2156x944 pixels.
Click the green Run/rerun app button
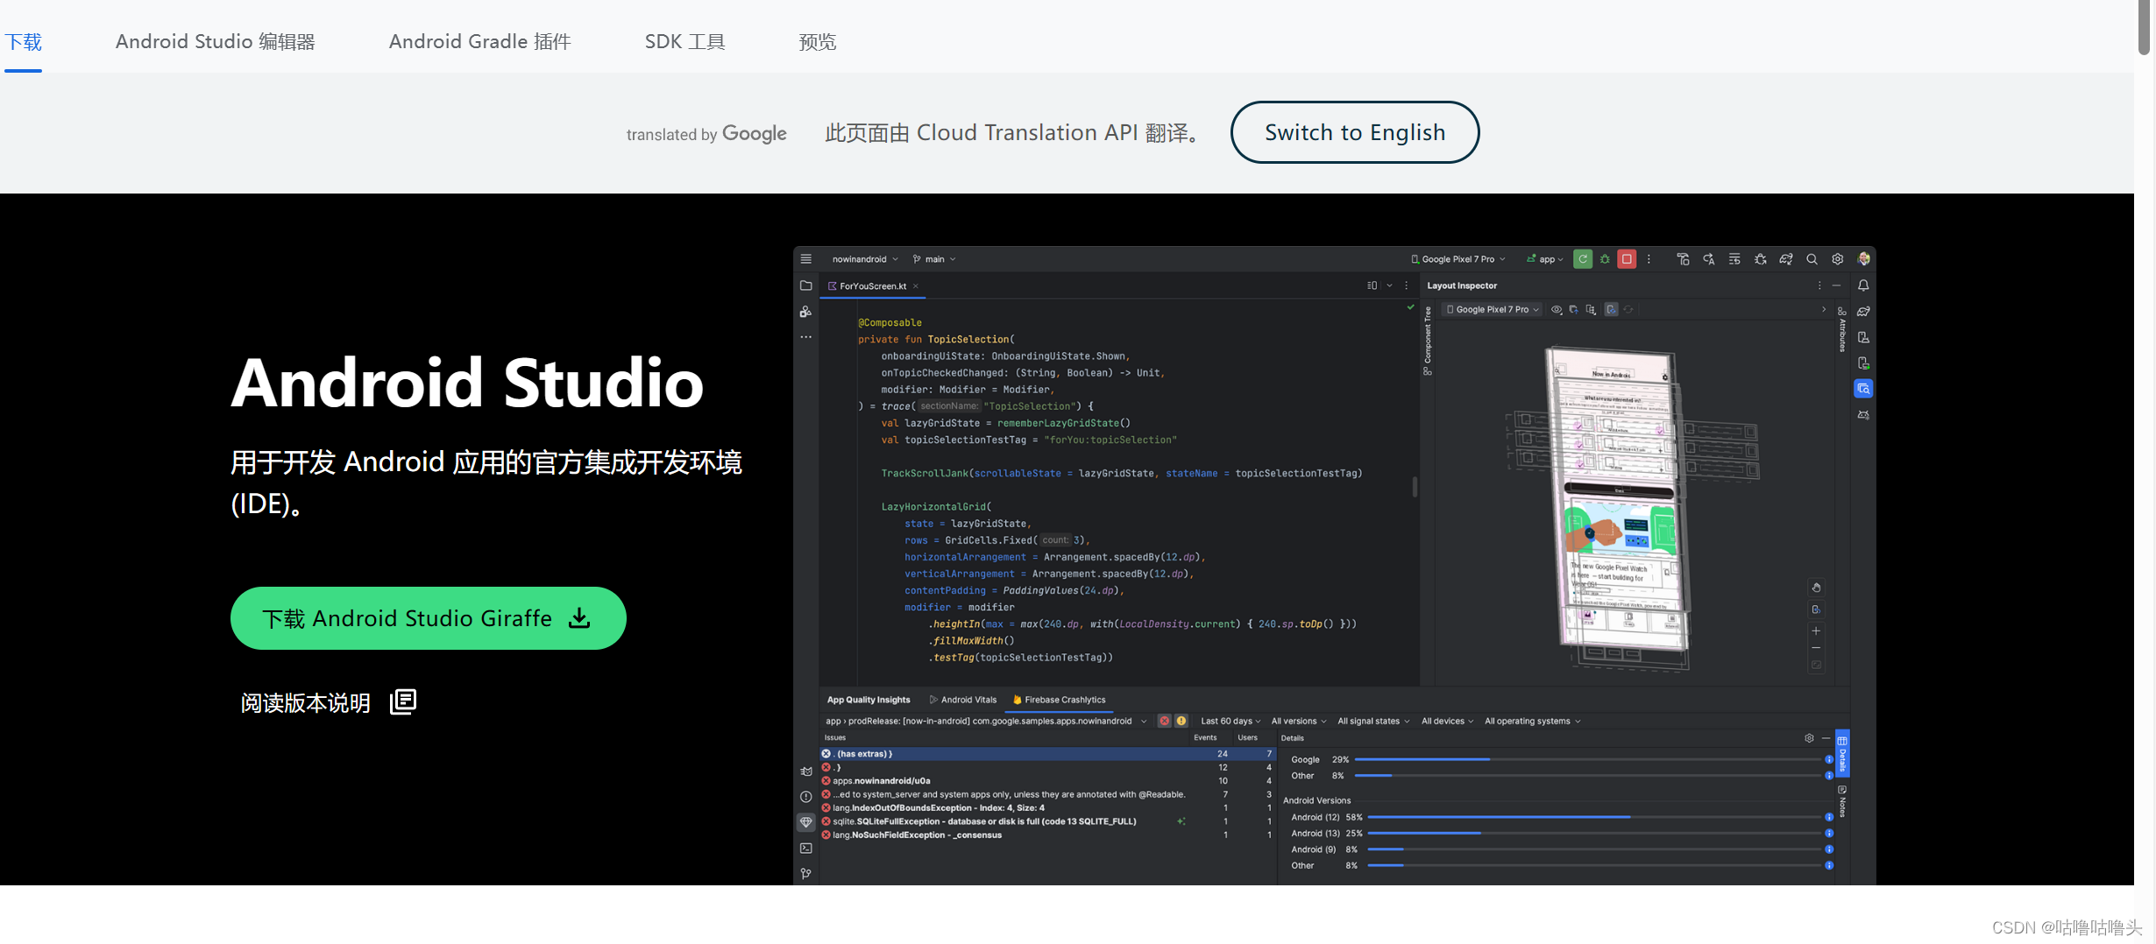pyautogui.click(x=1583, y=259)
